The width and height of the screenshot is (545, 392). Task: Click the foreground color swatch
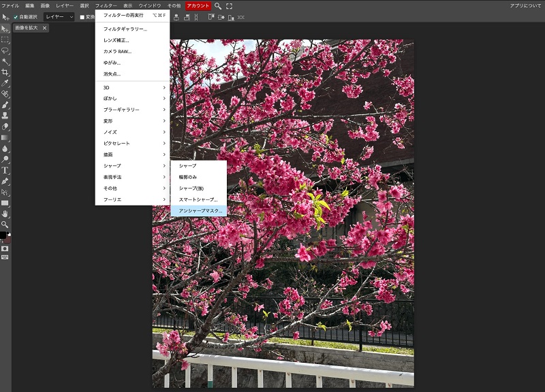coord(3,235)
